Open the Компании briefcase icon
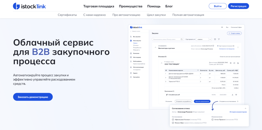This screenshot has width=262, height=130. coord(131,53)
